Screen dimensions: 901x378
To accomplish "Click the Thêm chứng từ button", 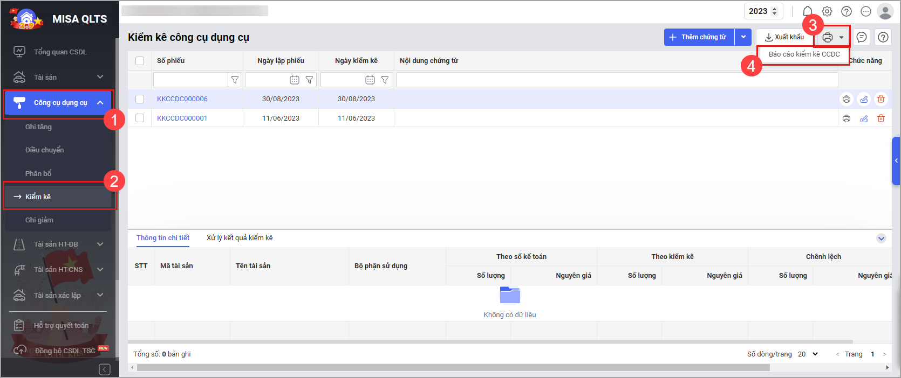I will 700,37.
